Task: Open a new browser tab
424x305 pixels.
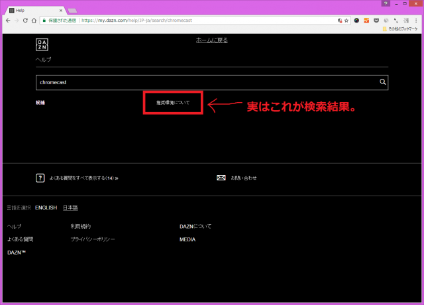Action: click(72, 11)
